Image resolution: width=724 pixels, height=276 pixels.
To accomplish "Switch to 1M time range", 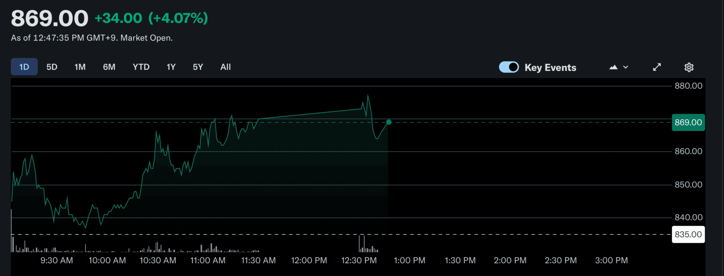I will [x=80, y=67].
